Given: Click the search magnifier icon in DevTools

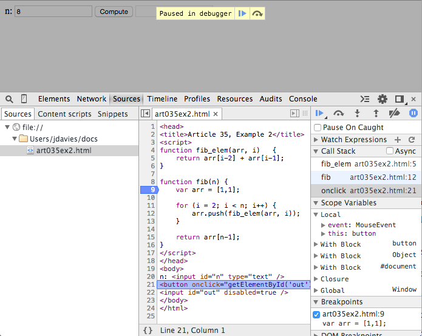Looking at the screenshot, I should (9, 99).
